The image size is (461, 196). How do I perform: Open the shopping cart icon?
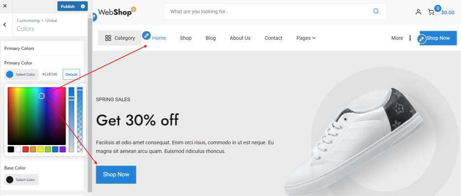[x=431, y=12]
